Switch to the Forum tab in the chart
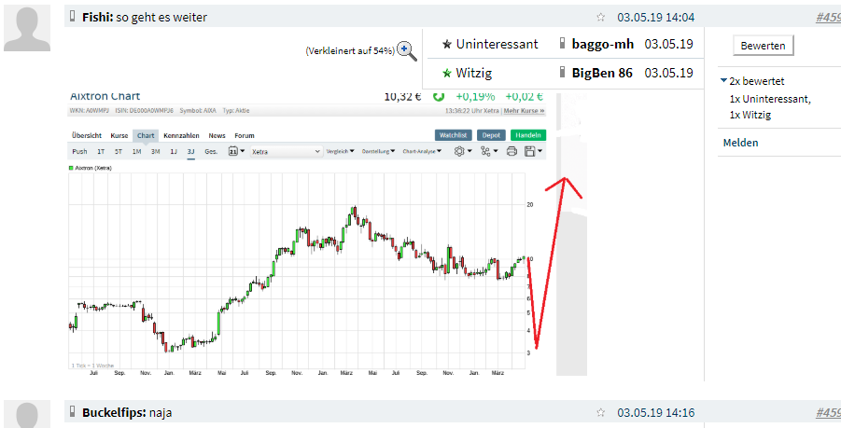The image size is (841, 428). (x=245, y=135)
